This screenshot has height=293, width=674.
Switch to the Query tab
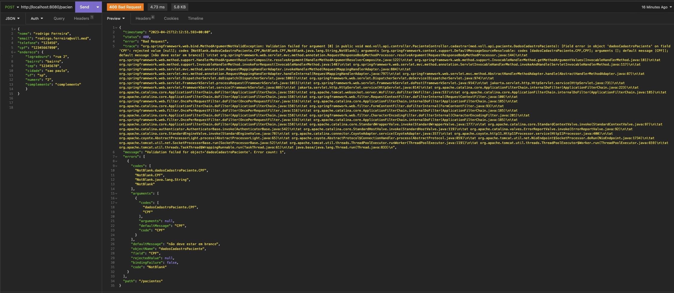click(59, 18)
